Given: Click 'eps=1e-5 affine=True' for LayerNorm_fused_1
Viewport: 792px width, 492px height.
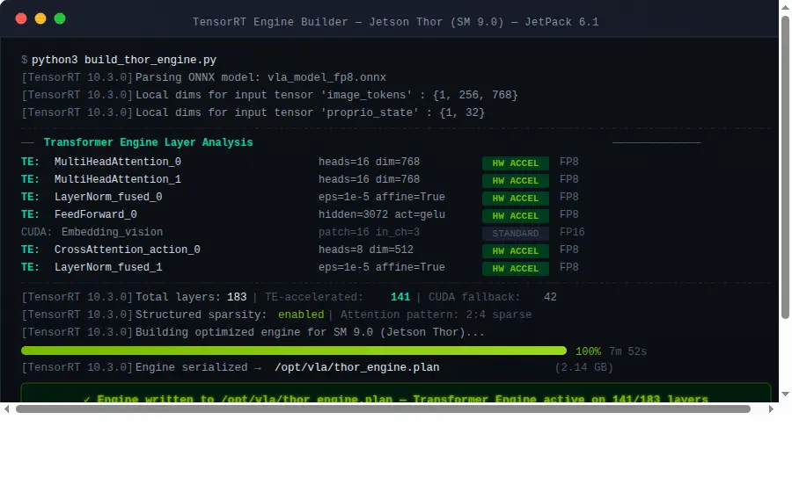Looking at the screenshot, I should (382, 268).
